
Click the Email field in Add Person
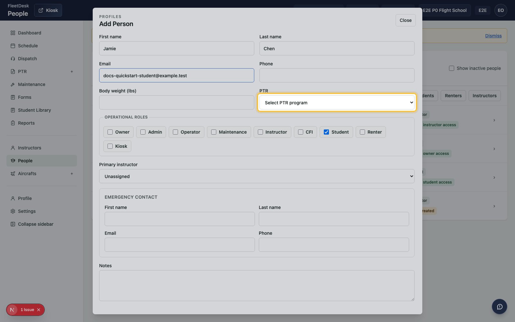pyautogui.click(x=177, y=75)
